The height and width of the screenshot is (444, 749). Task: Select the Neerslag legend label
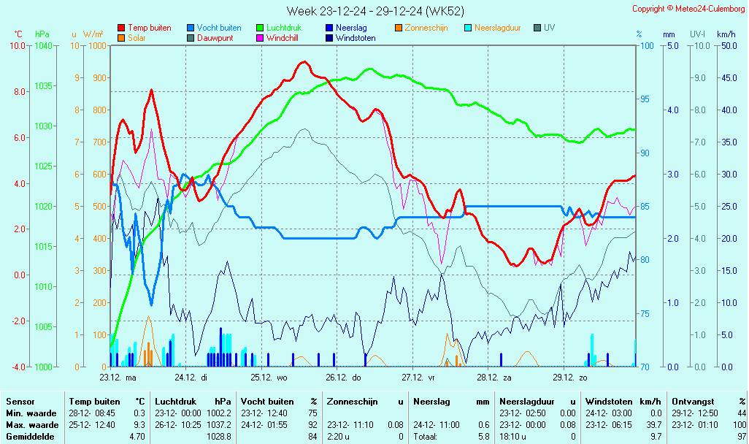tap(352, 28)
